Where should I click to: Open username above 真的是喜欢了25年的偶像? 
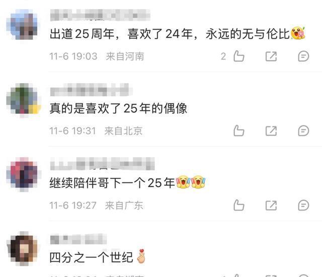[x=91, y=90]
